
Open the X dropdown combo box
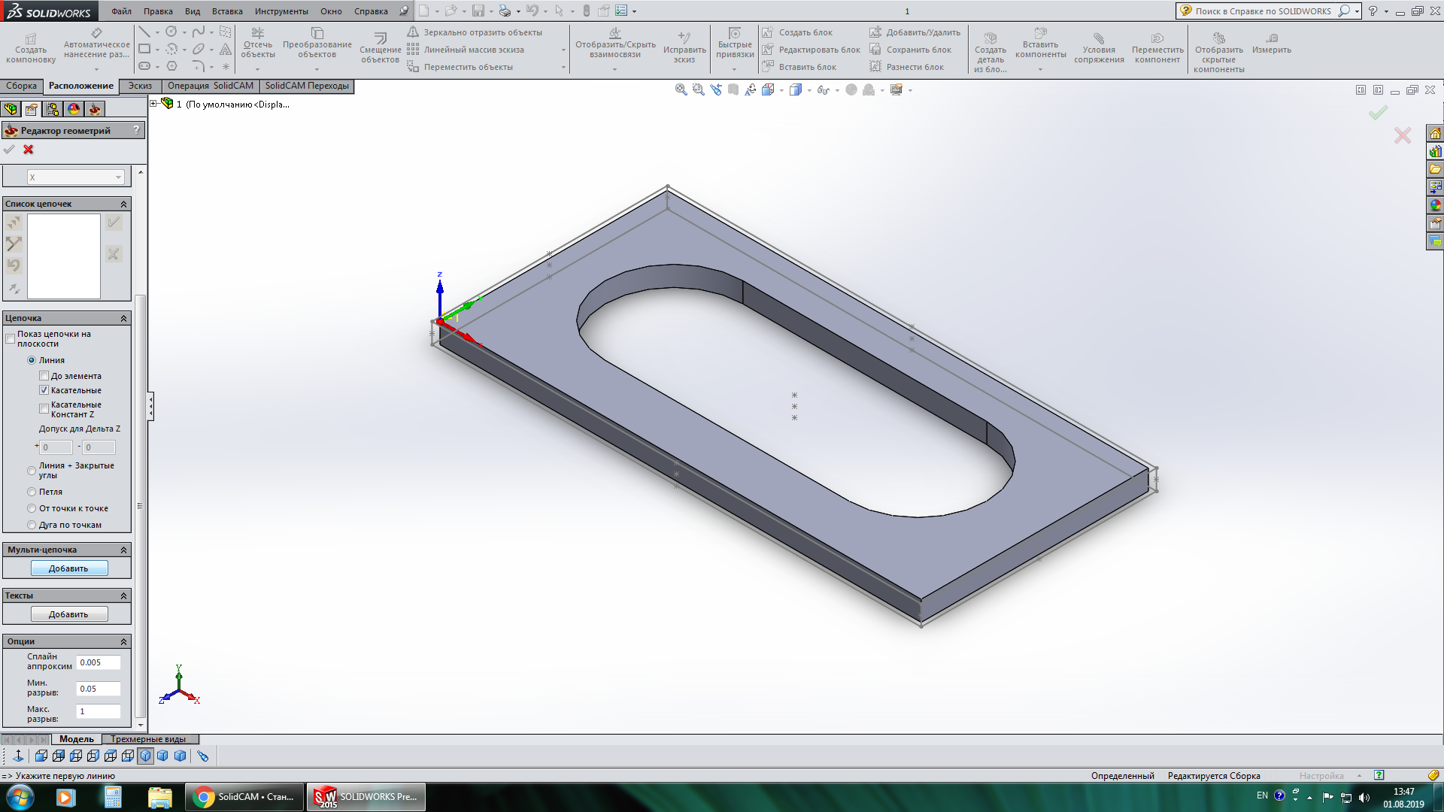coord(118,177)
